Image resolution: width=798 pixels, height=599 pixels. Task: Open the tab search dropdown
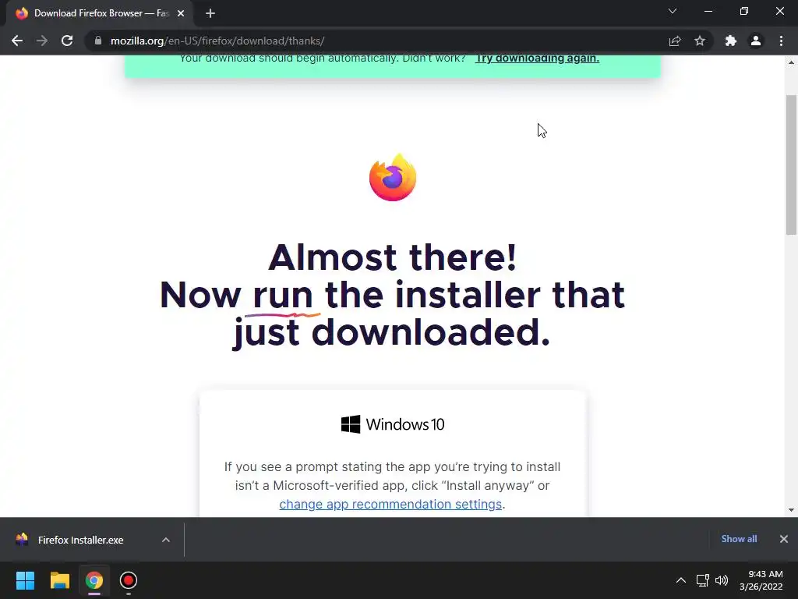(x=673, y=11)
